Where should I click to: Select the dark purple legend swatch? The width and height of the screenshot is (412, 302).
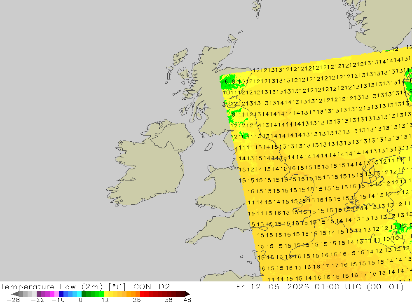pyautogui.click(x=39, y=294)
